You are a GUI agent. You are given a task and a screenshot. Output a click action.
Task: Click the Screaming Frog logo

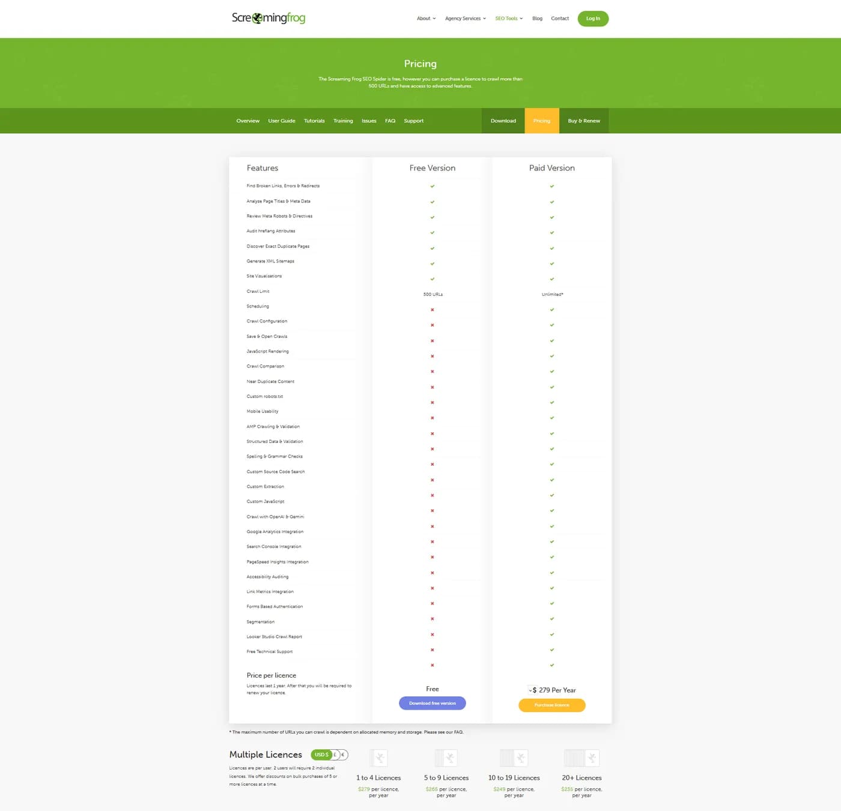[269, 18]
